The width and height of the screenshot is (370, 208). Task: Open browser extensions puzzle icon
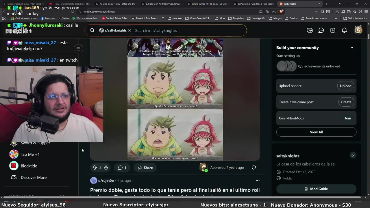[x=322, y=12]
